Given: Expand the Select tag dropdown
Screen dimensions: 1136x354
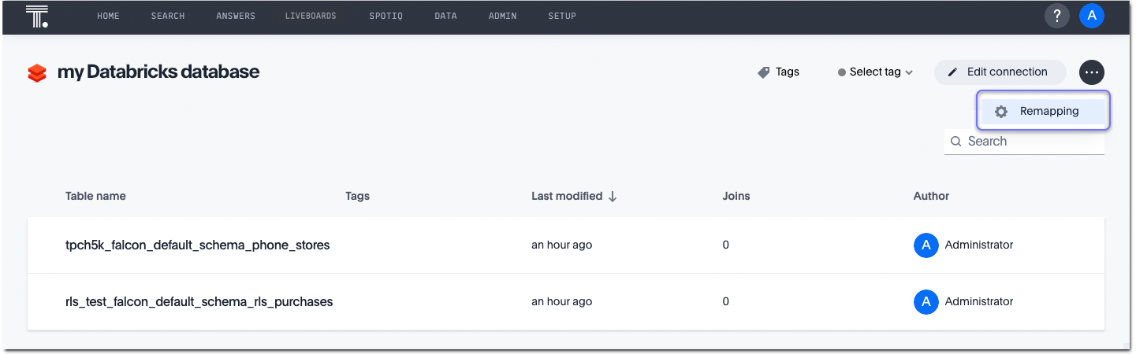Looking at the screenshot, I should click(x=875, y=72).
